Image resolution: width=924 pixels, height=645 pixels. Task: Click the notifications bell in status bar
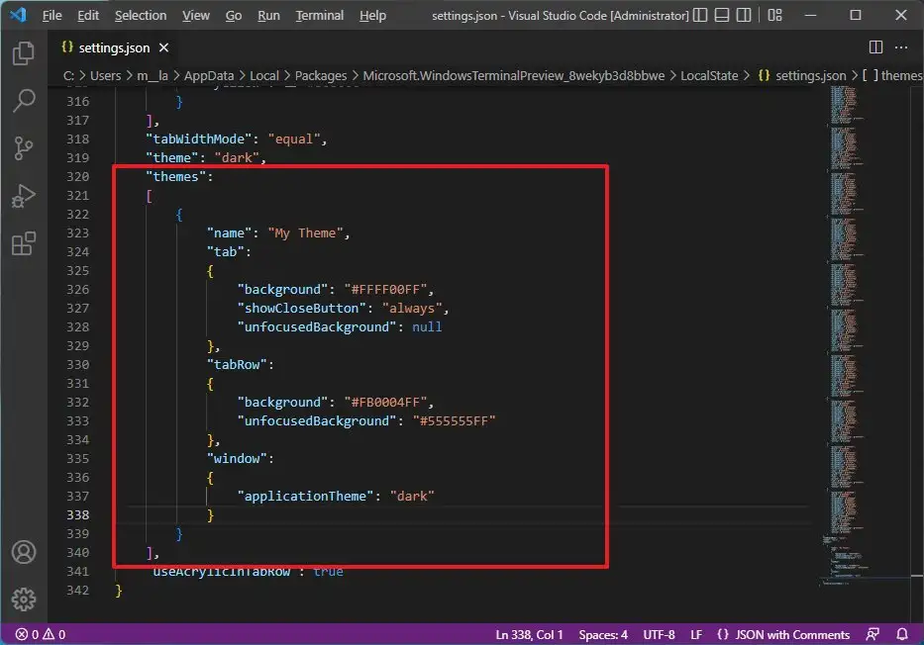(902, 634)
